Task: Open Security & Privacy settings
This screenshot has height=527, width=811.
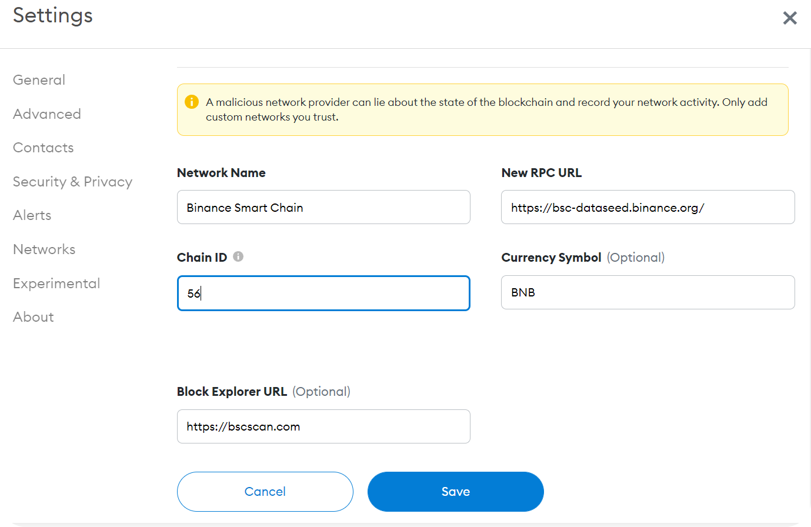Action: (72, 182)
